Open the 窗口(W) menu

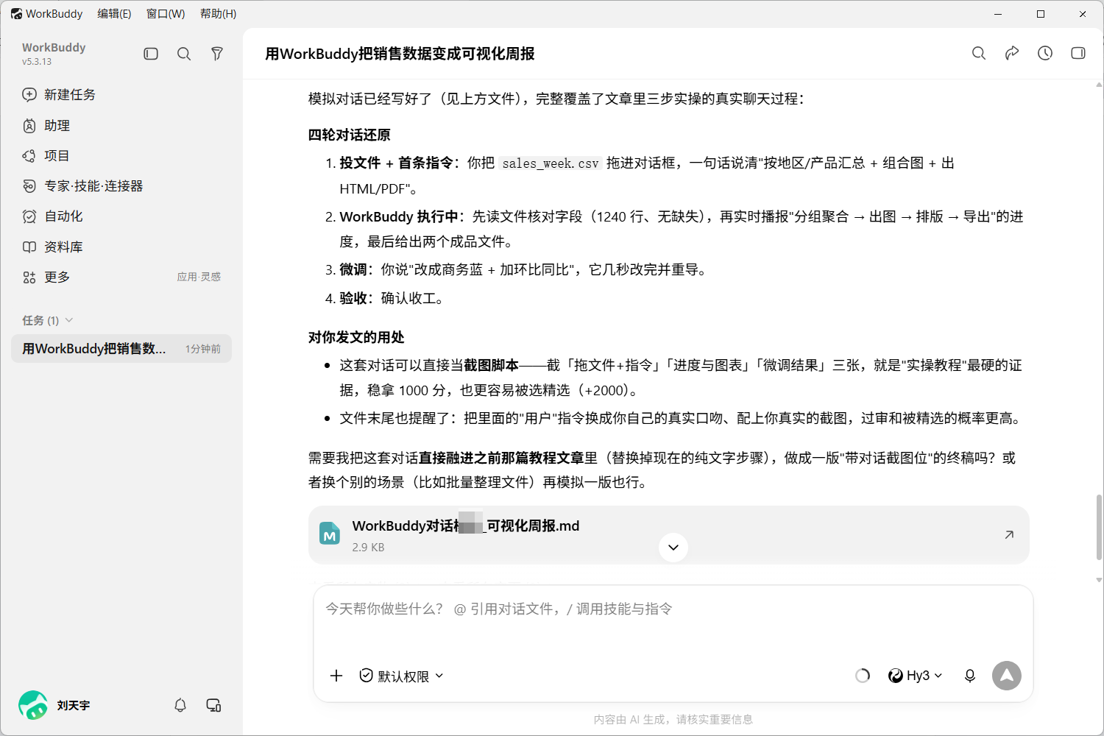point(166,14)
